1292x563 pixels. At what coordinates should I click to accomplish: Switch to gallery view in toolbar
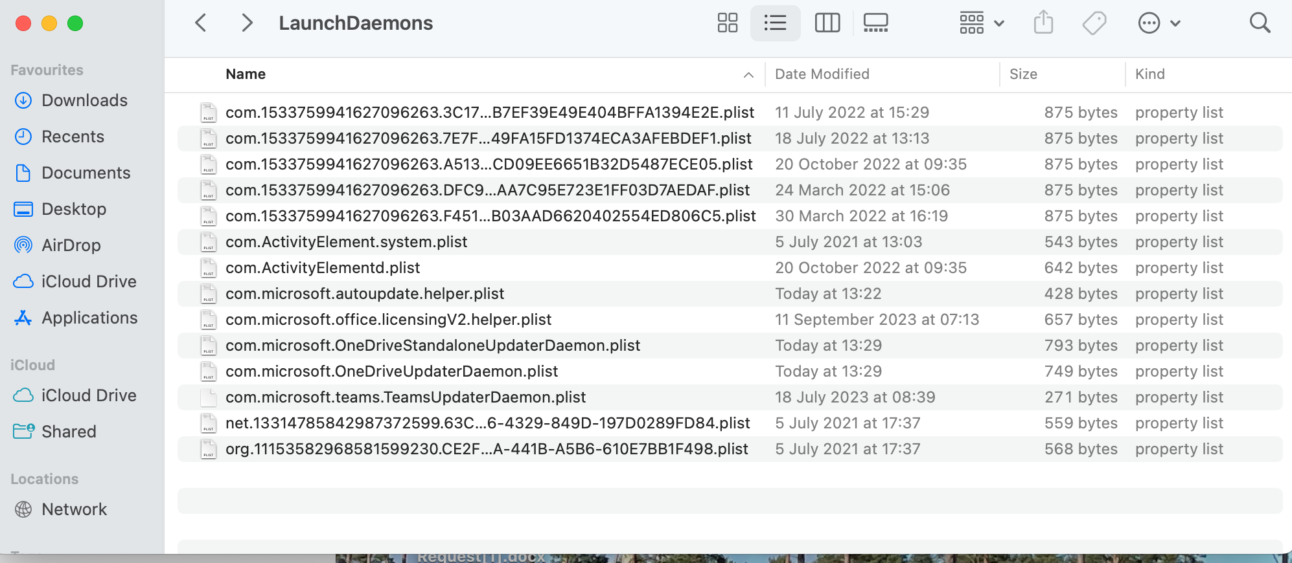point(875,23)
